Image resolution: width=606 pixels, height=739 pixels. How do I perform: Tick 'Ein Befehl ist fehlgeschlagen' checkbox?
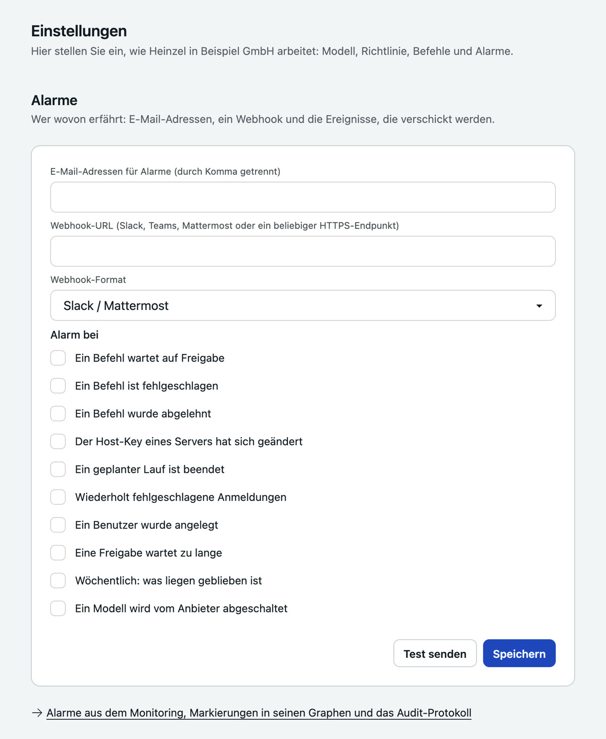[58, 386]
